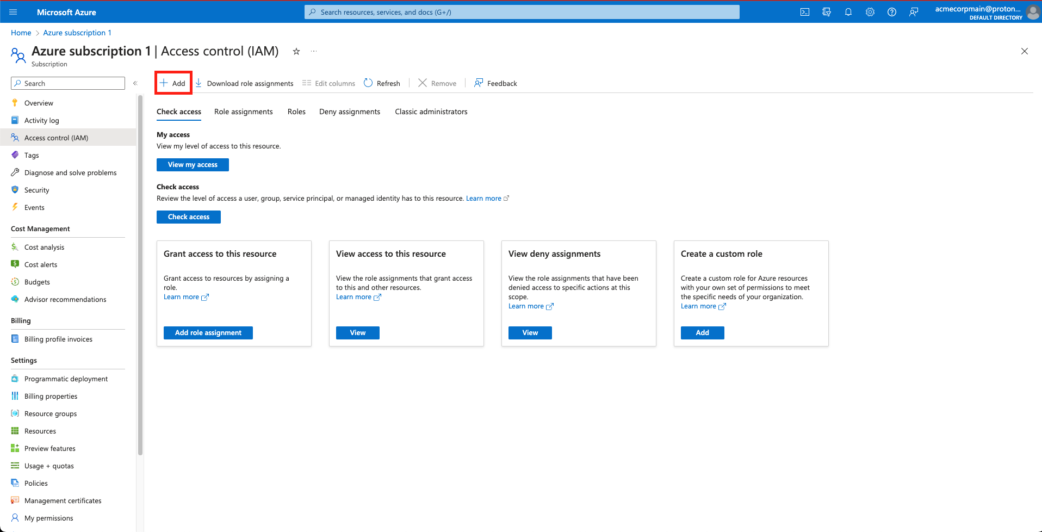Open Security in the left menu
This screenshot has width=1042, height=532.
[68, 190]
